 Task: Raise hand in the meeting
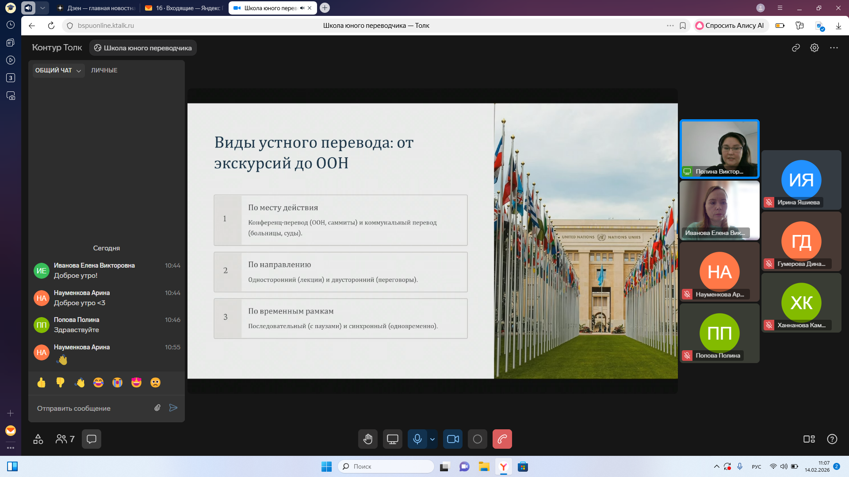point(367,439)
